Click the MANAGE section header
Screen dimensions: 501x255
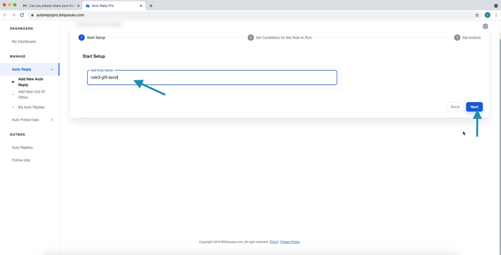click(x=18, y=56)
